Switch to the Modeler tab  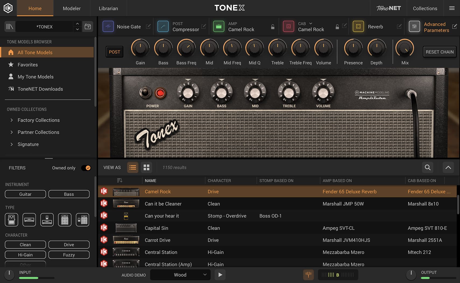point(72,8)
